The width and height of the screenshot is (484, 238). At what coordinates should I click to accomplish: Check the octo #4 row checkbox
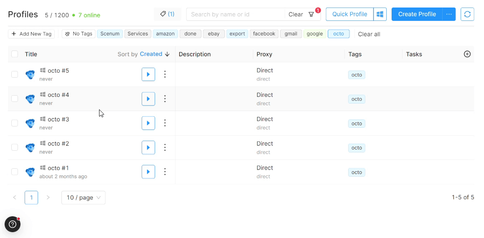(x=15, y=99)
